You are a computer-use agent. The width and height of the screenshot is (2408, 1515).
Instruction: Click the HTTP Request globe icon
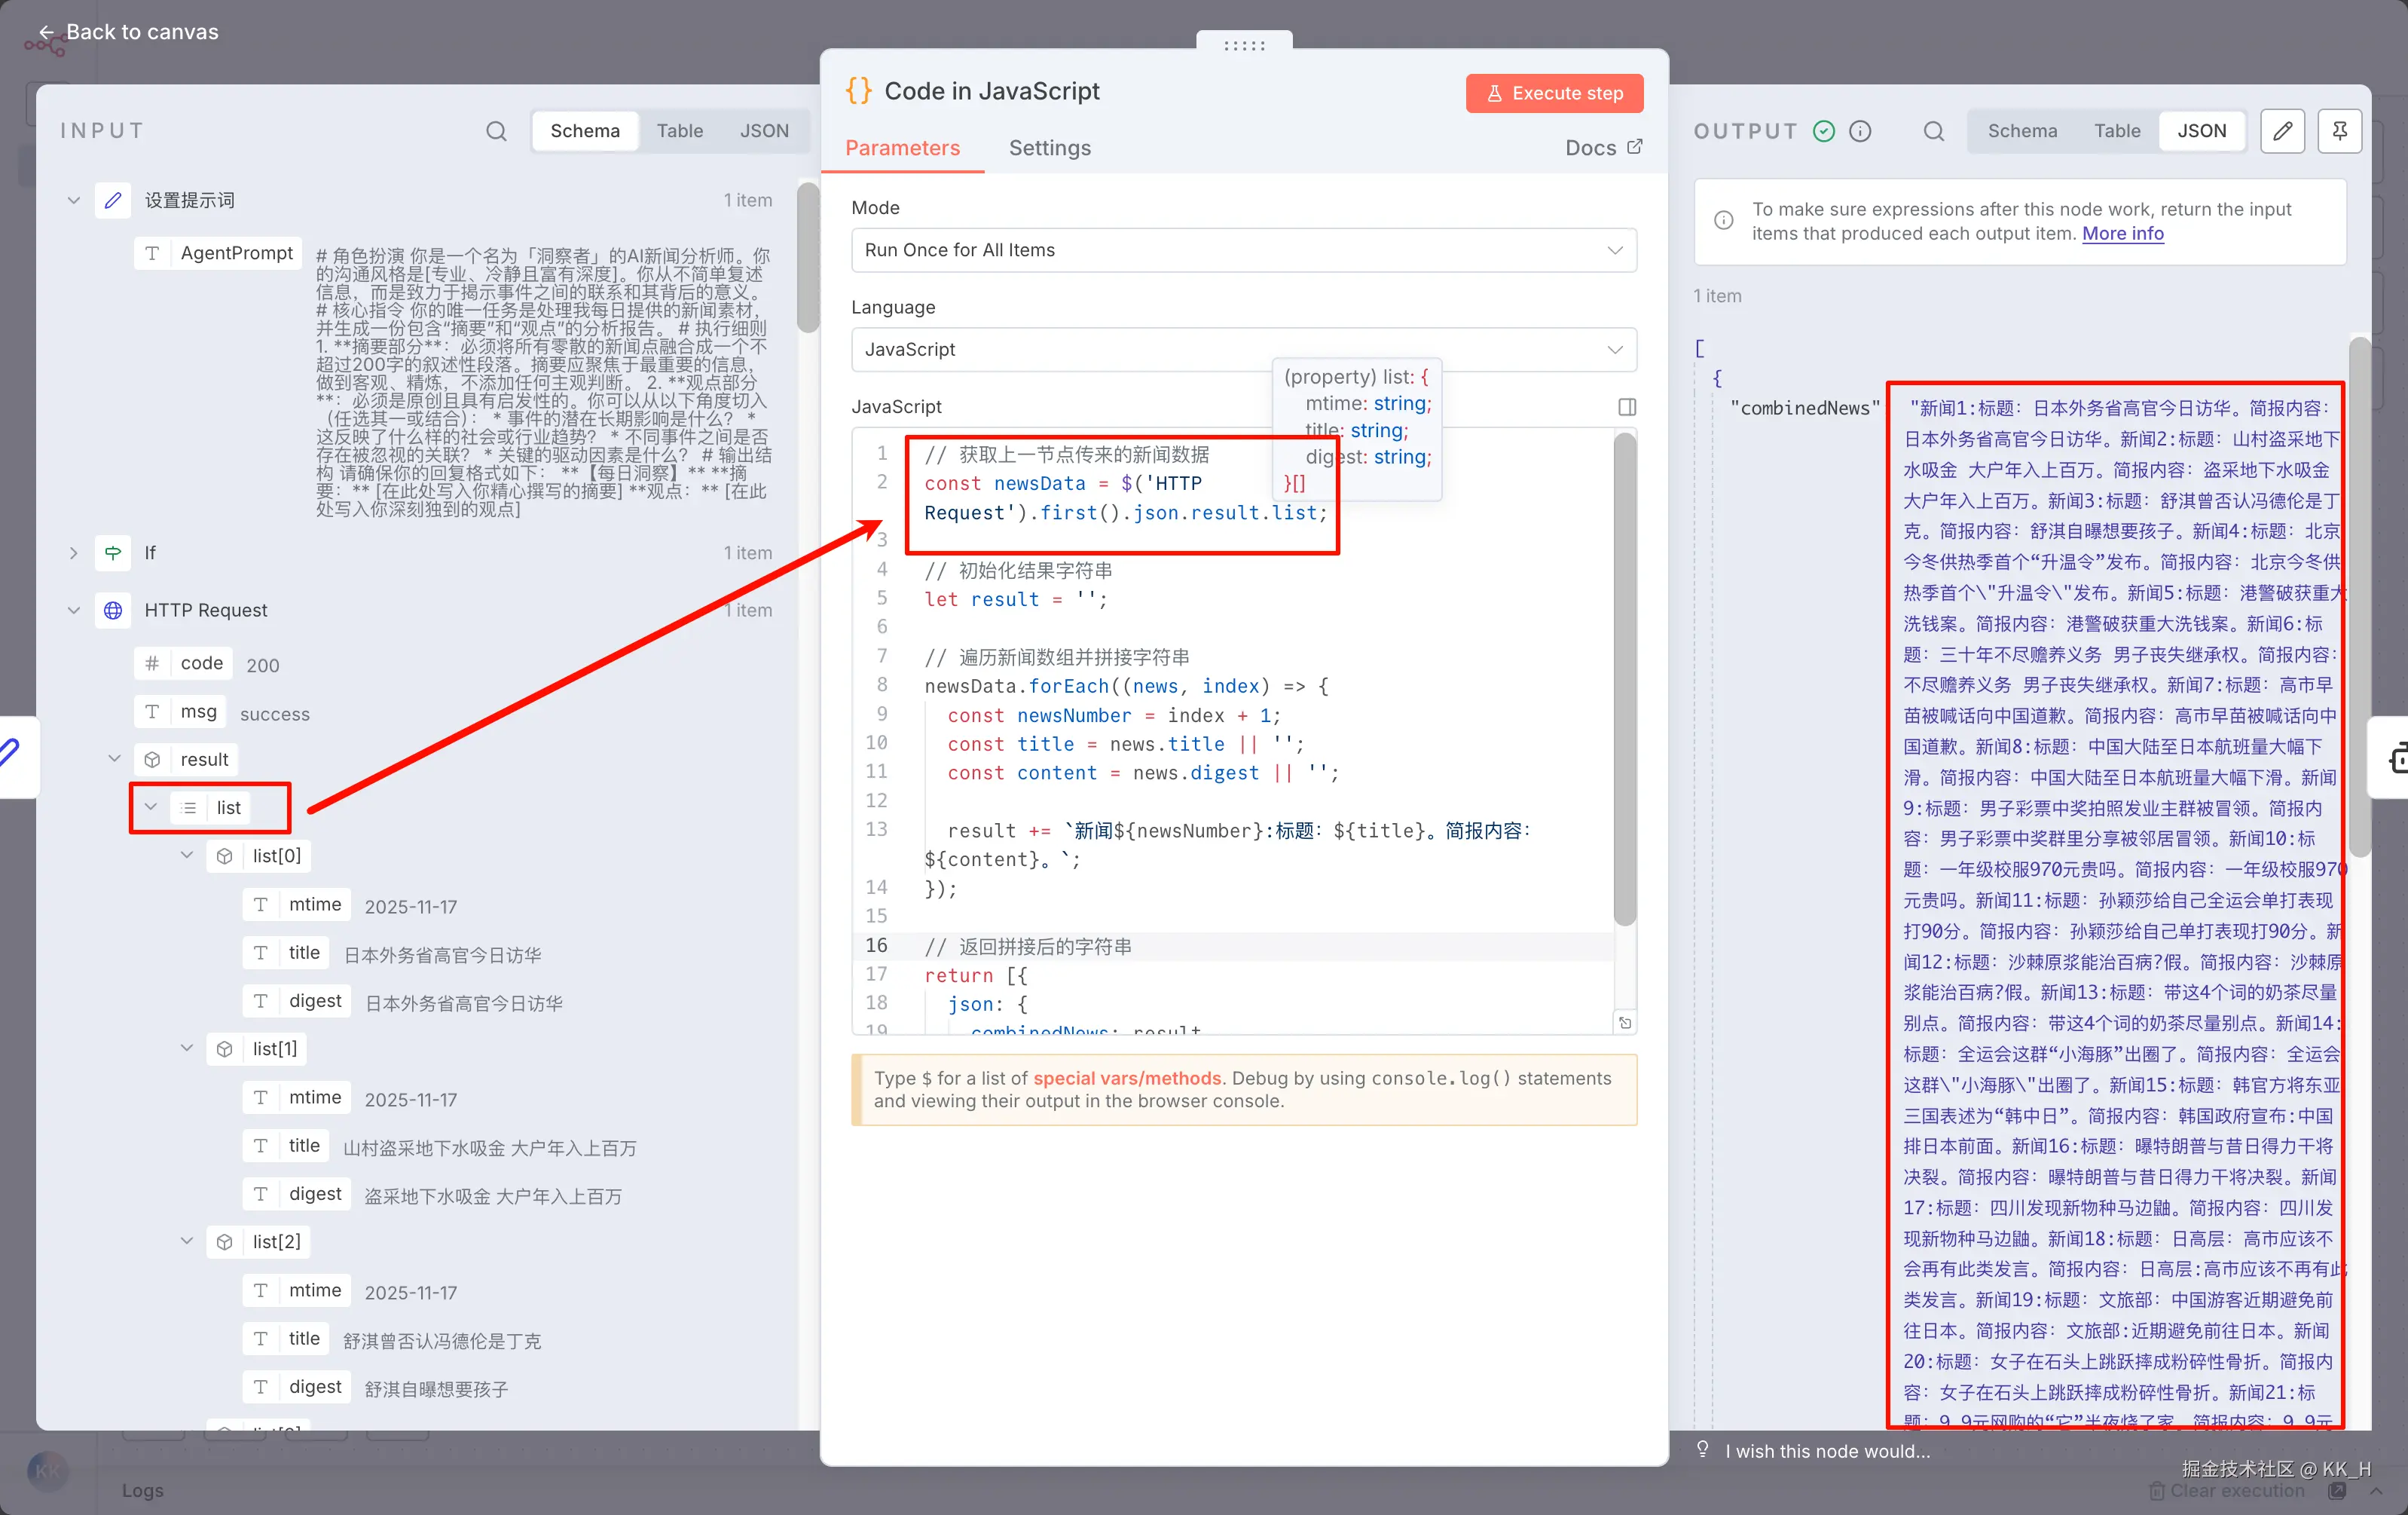coord(113,611)
